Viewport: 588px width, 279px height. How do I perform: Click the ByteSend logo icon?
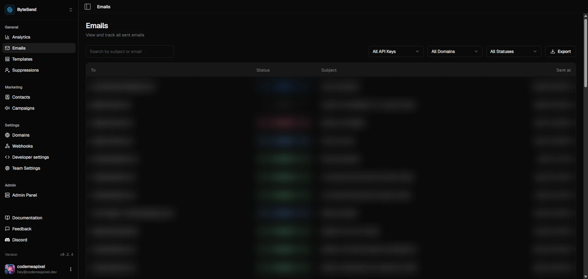coord(10,10)
